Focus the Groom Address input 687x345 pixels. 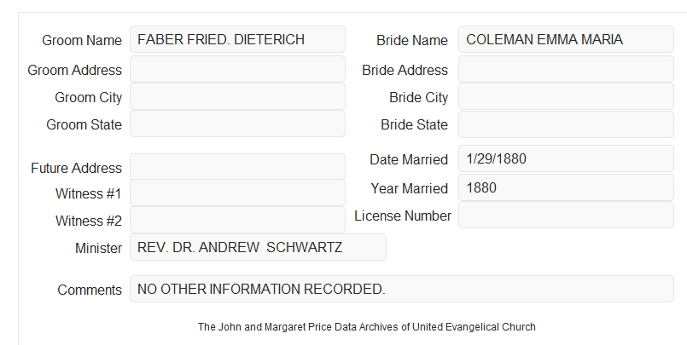[237, 69]
